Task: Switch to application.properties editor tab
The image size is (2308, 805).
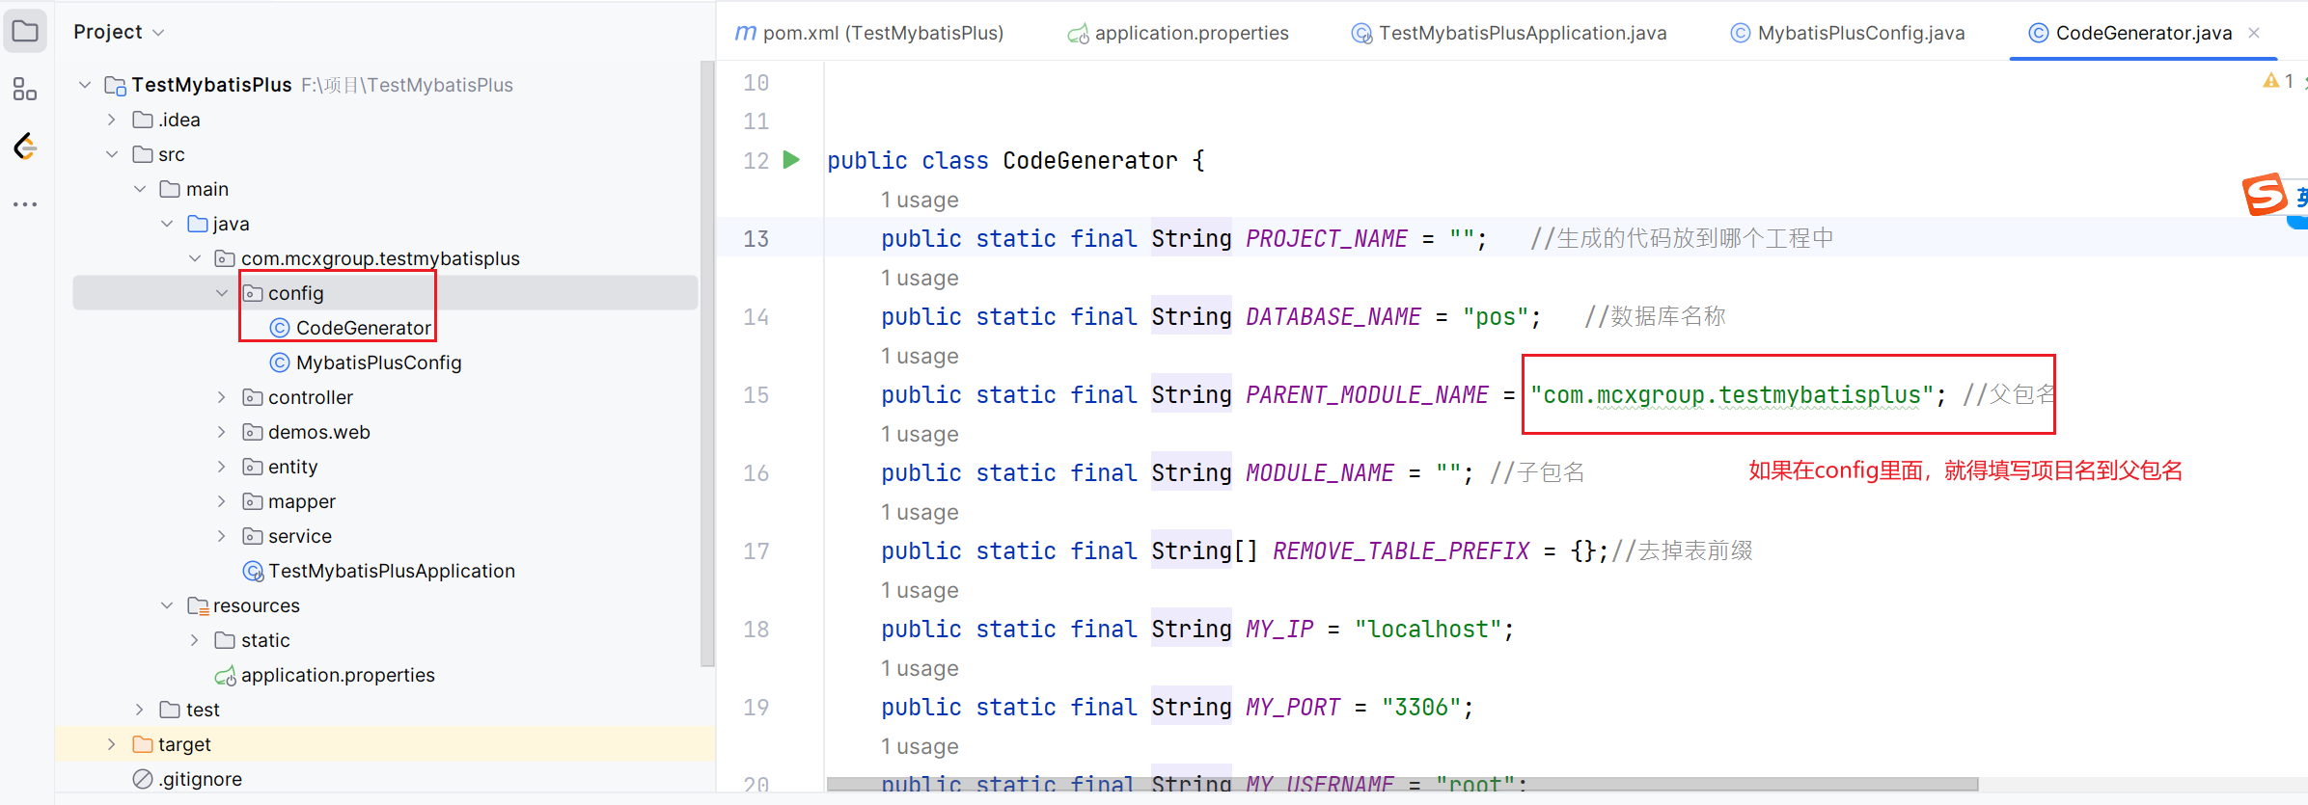Action: [x=1178, y=33]
